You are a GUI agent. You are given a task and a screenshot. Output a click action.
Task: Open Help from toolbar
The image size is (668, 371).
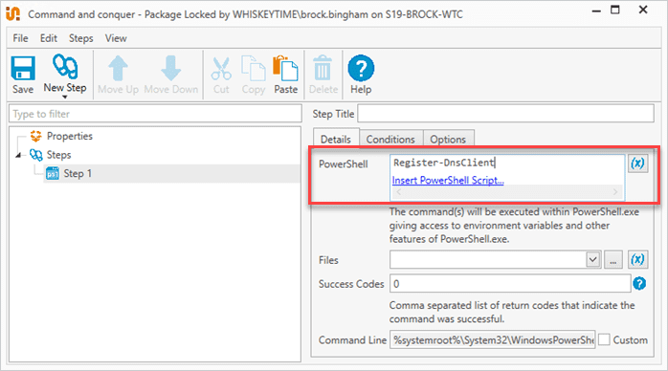point(361,75)
